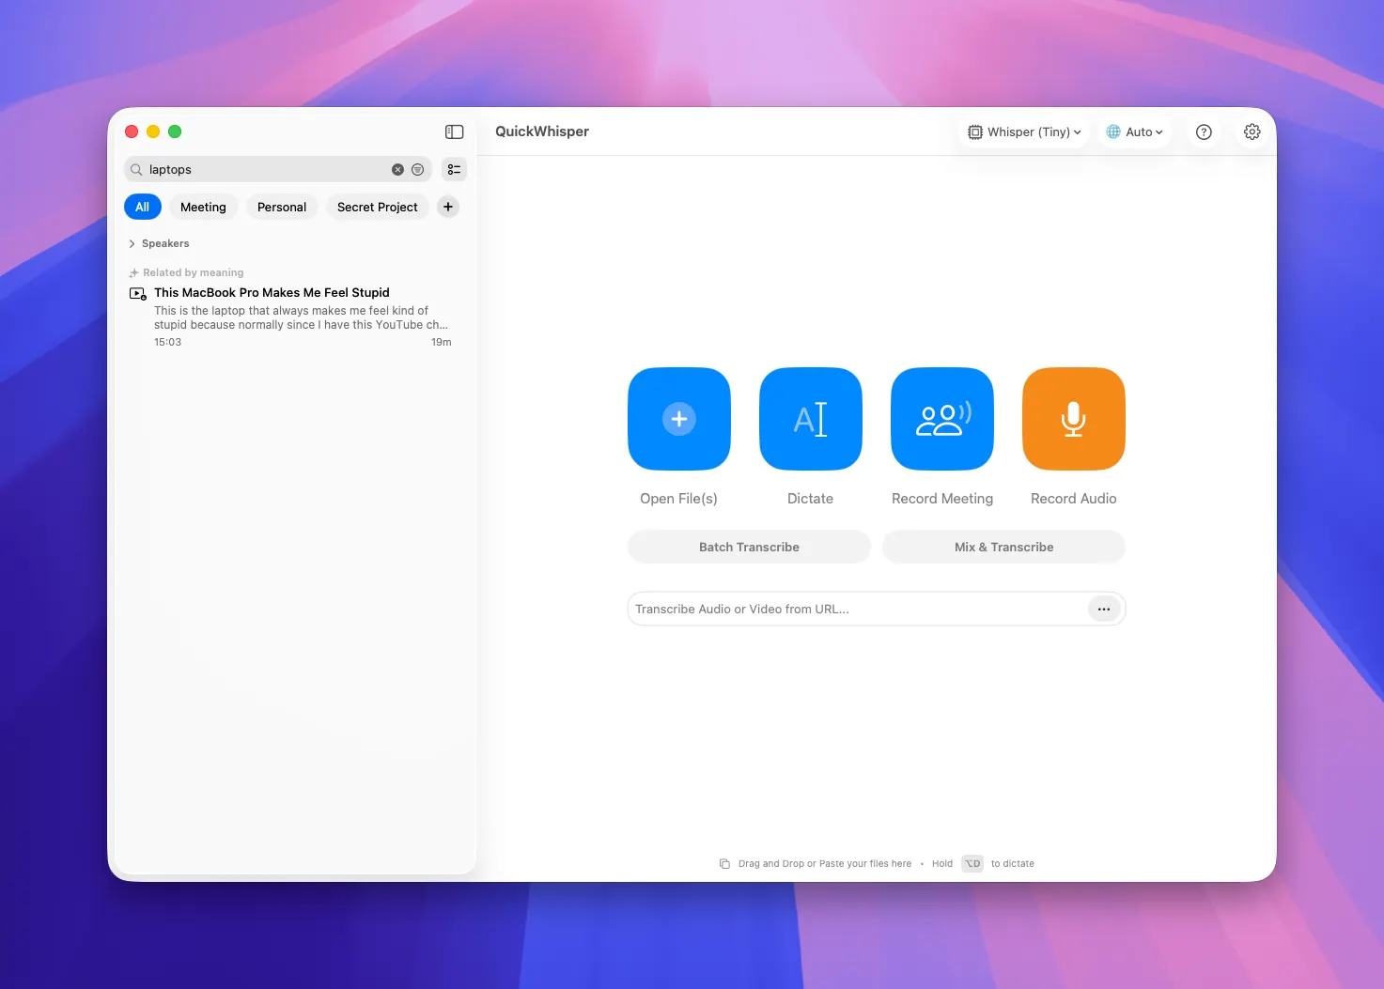This screenshot has height=989, width=1384.
Task: Click the orange Record Audio tile
Action: [x=1074, y=419]
